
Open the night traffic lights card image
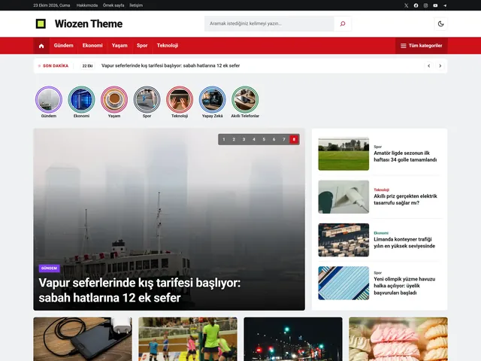[293, 339]
